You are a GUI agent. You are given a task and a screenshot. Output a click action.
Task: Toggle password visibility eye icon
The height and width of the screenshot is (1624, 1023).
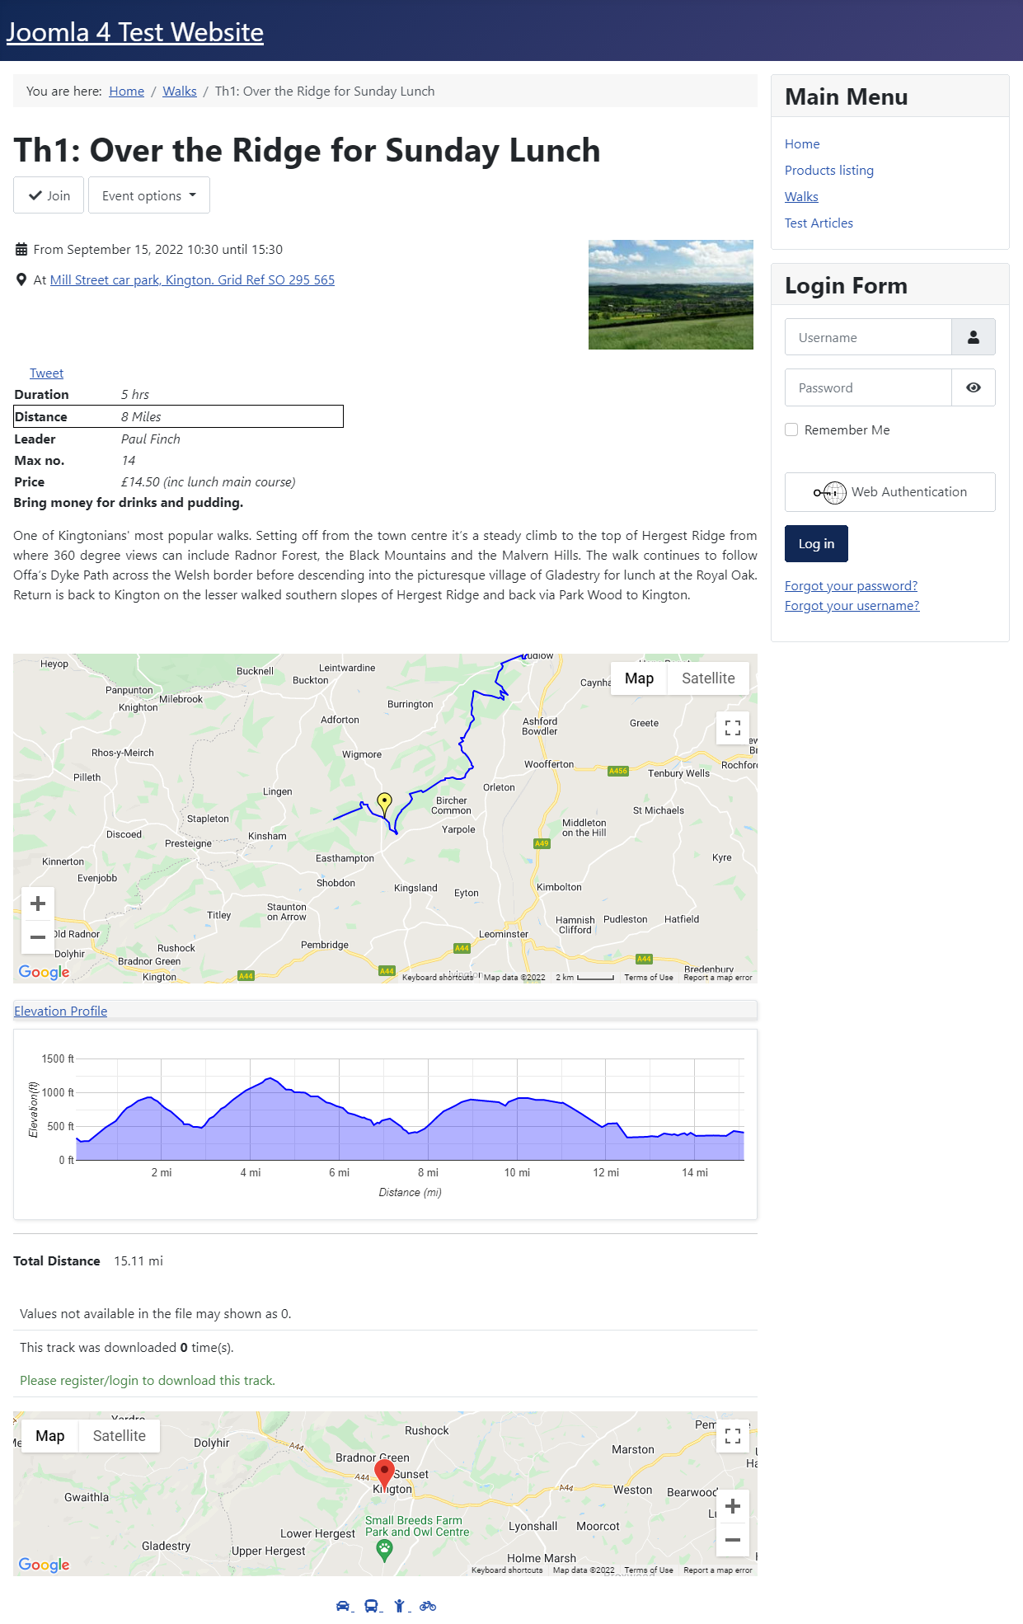click(x=974, y=387)
